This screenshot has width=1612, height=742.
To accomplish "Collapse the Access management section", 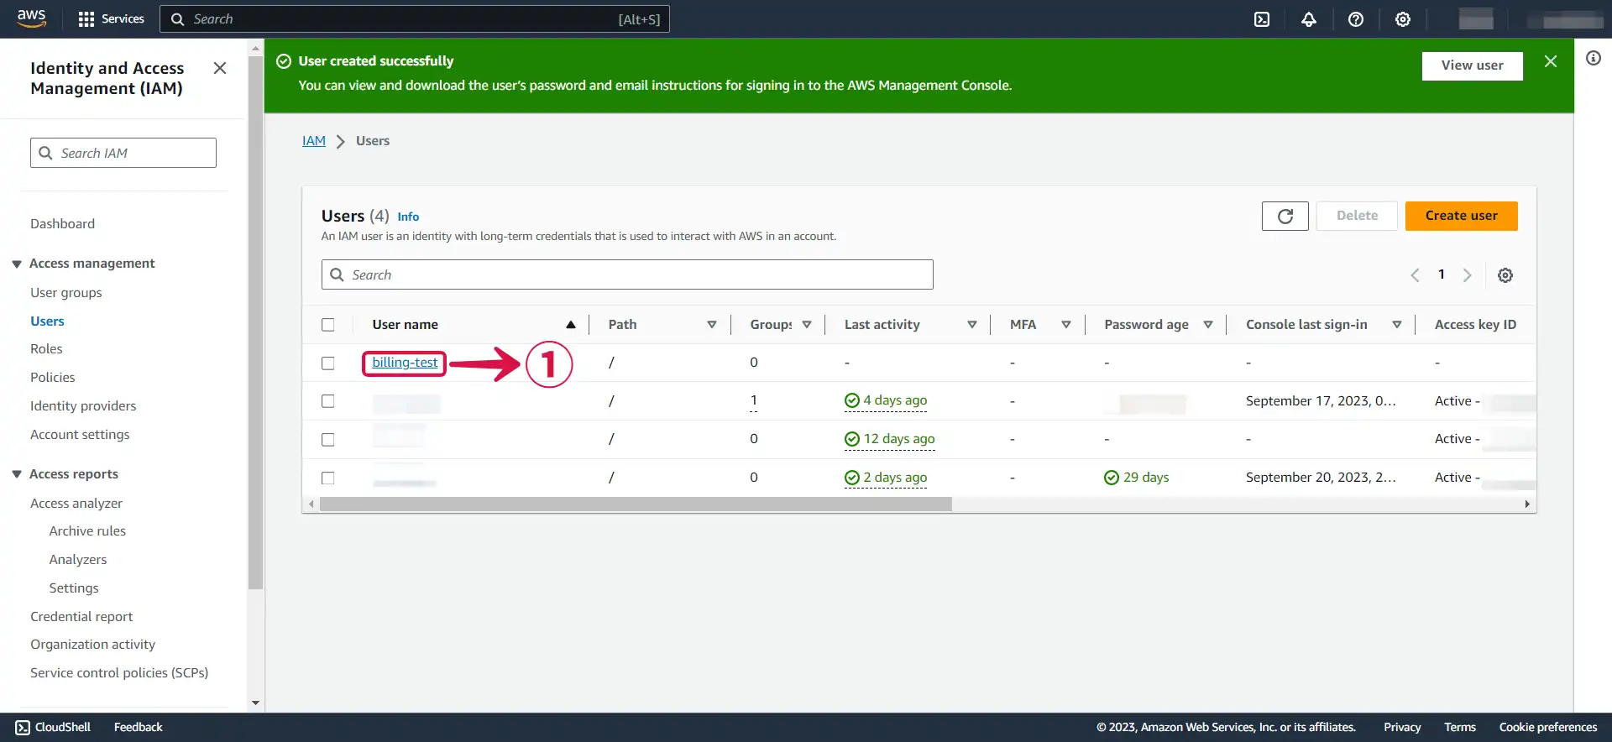I will pyautogui.click(x=17, y=264).
